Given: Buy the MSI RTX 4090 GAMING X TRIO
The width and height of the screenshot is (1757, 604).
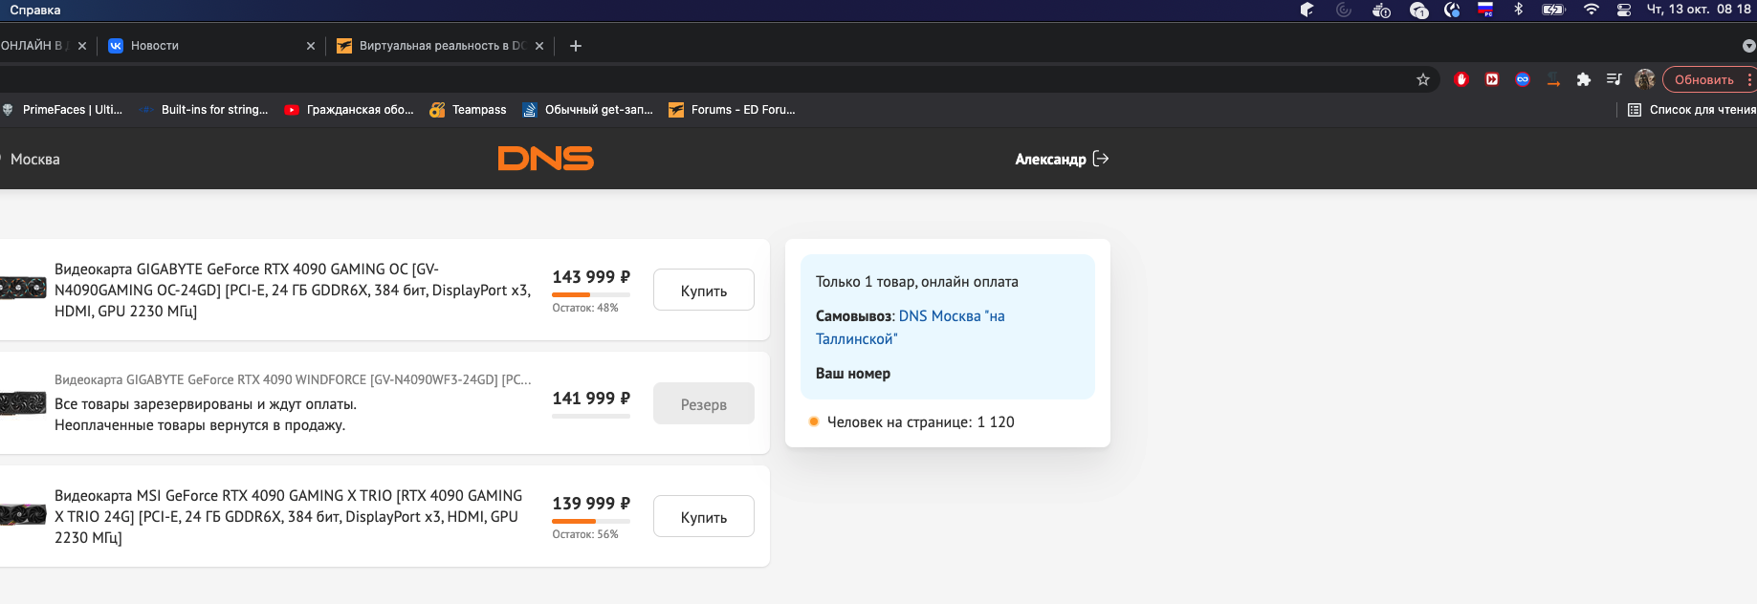Looking at the screenshot, I should pos(704,517).
